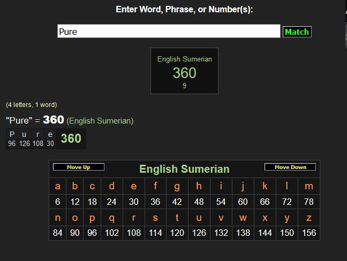This screenshot has width=347, height=261.
Task: Click the green 360 total in breakdown
Action: point(71,139)
